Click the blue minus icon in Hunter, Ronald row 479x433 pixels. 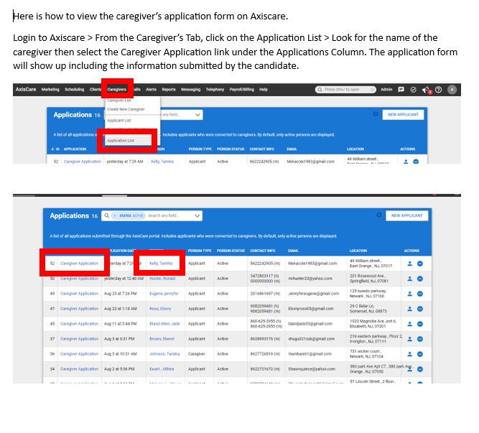[420, 279]
